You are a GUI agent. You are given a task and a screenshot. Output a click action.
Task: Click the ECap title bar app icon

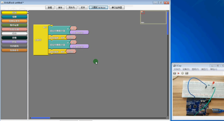174,66
